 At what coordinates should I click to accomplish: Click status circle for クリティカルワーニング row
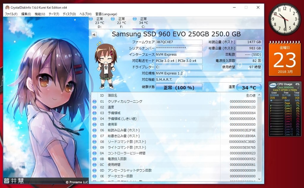click(x=94, y=102)
